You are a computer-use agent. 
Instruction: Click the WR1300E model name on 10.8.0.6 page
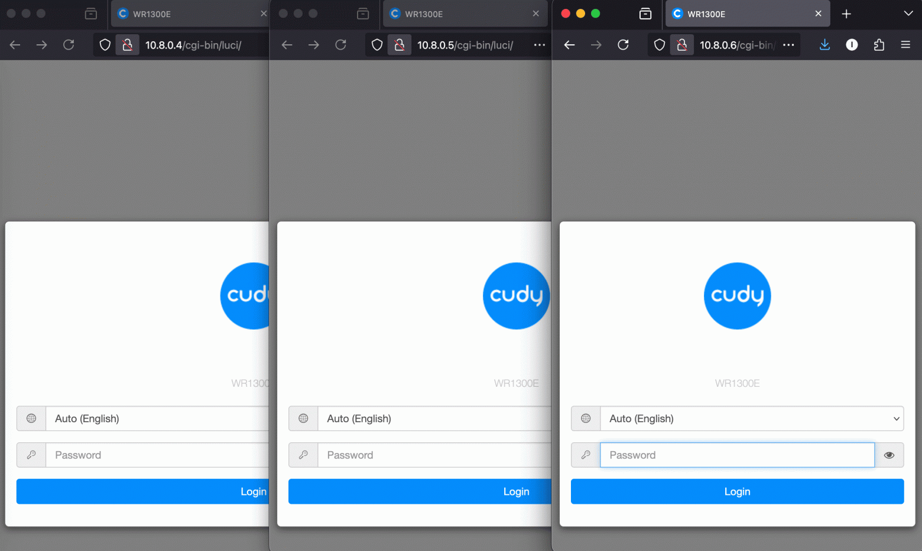[737, 383]
